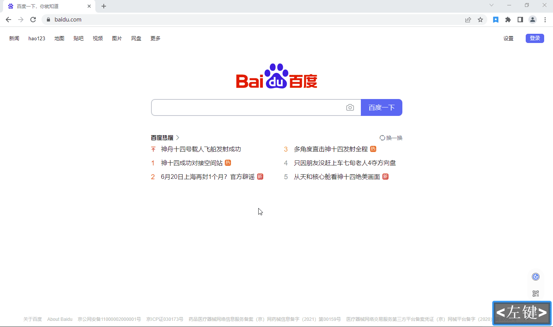
Task: Click the 登录 button
Action: point(535,38)
